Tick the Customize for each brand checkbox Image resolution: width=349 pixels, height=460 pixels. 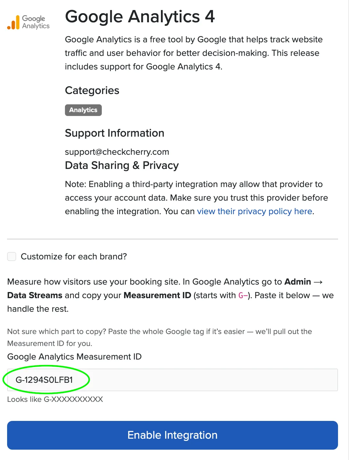[12, 256]
